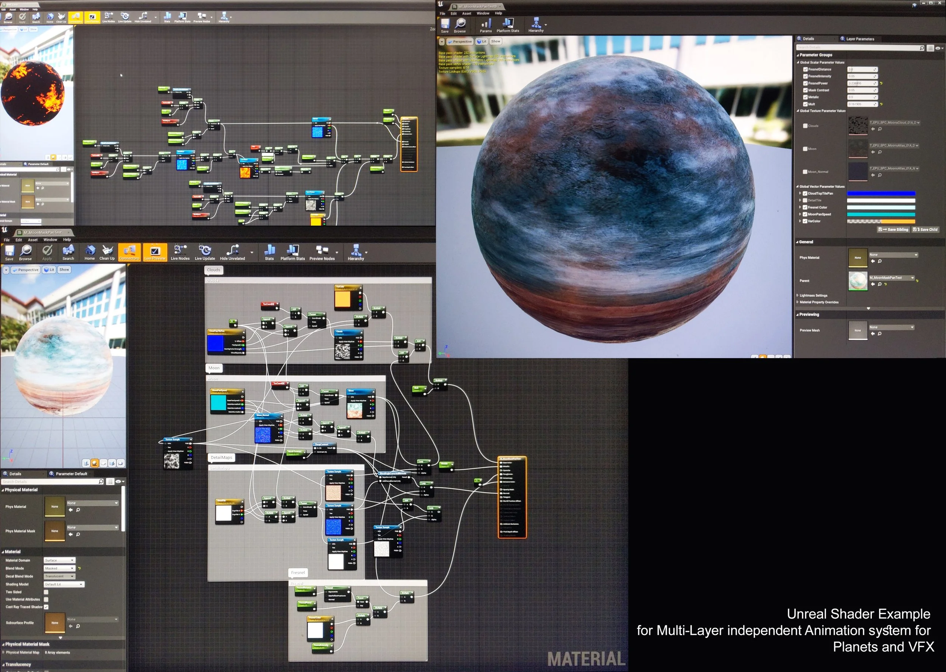
Task: Enable the Clouds texture parameter checkbox
Action: click(805, 126)
